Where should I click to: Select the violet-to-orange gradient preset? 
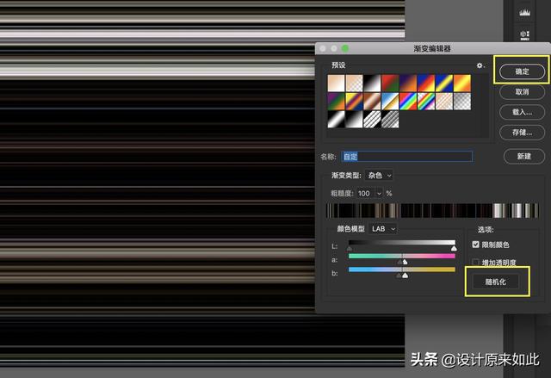(x=408, y=83)
